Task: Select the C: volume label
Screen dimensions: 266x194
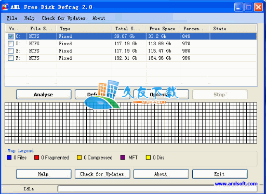Action: coord(18,36)
